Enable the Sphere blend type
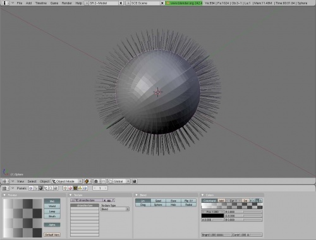 pos(158,205)
